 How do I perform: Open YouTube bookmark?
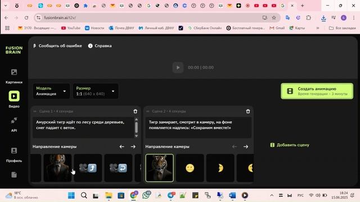(x=71, y=28)
